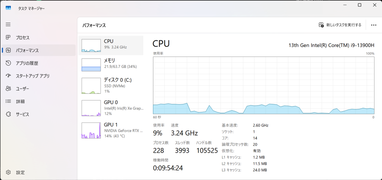
Task: Open the ユーザー users icon
Action: coord(8,89)
